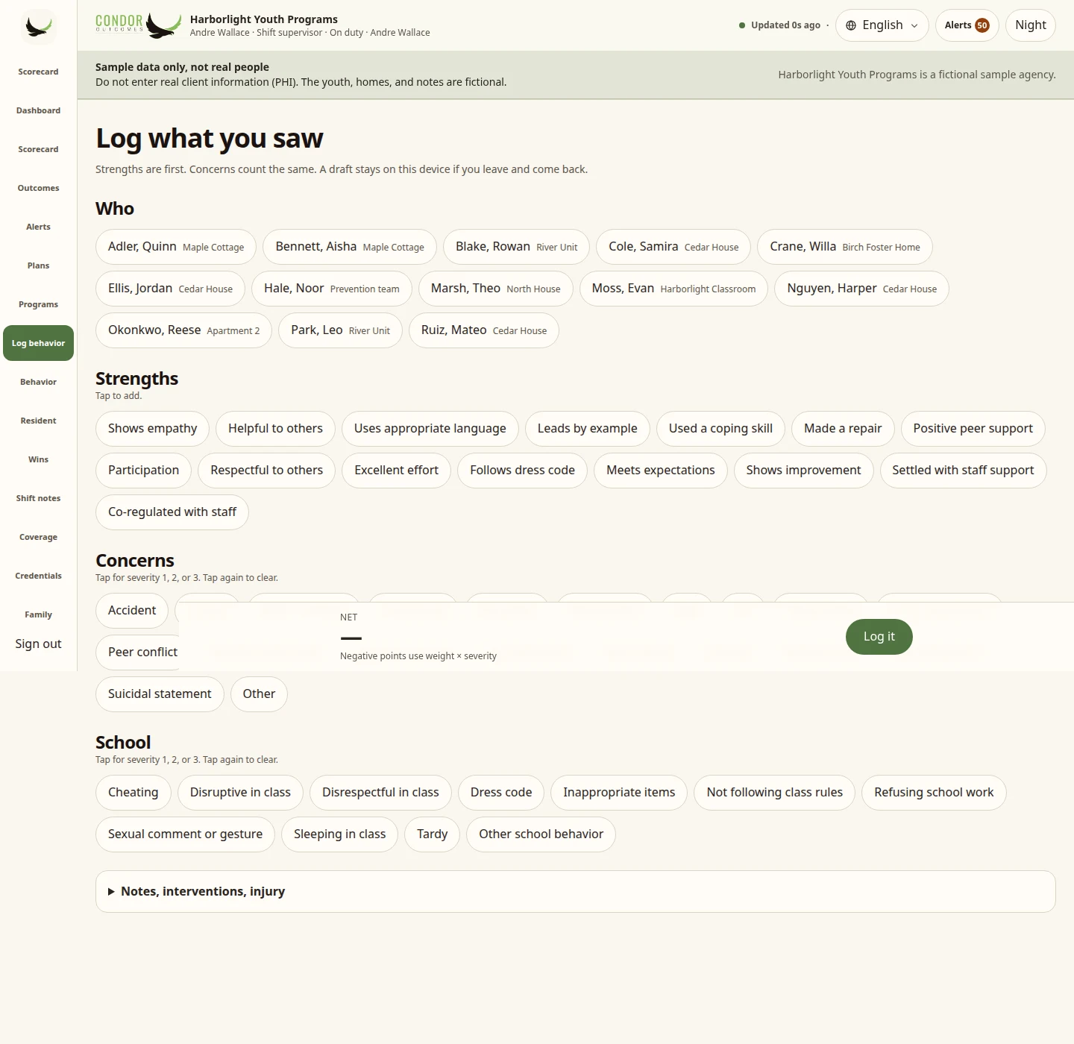The image size is (1074, 1044).
Task: Tap Sleeping in class chip
Action: 339,834
